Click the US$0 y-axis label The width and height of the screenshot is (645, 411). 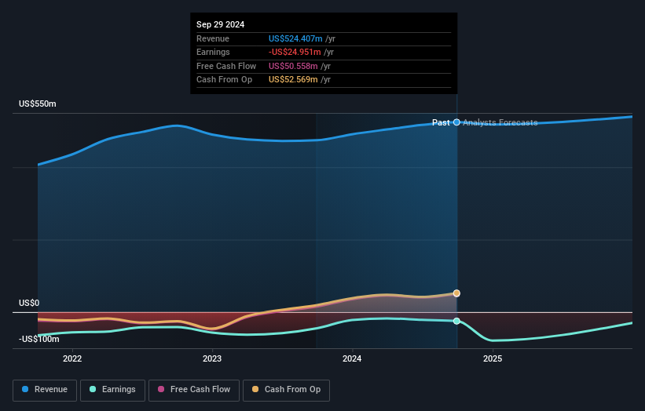click(x=29, y=303)
